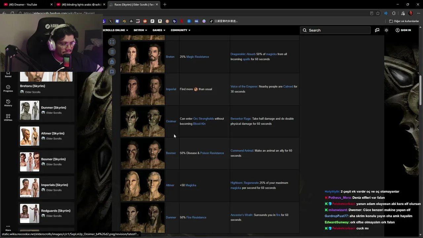Follow the Poison Resistance link
423x238 pixels.
click(x=212, y=153)
